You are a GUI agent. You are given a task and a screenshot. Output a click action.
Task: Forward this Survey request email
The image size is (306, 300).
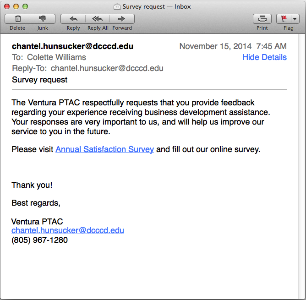coord(122,19)
